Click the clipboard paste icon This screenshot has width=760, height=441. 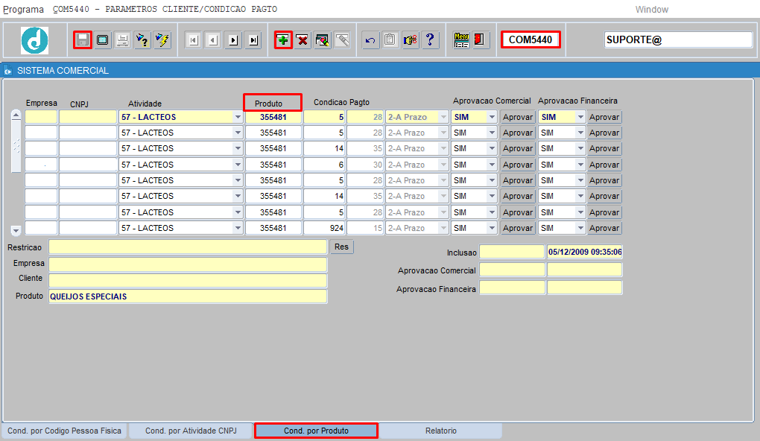click(x=390, y=39)
